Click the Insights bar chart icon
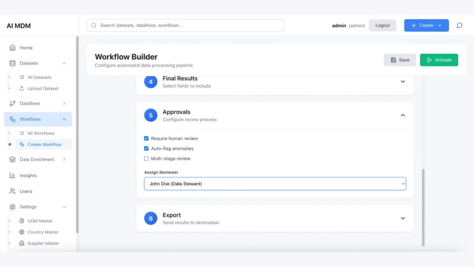 [x=12, y=176]
